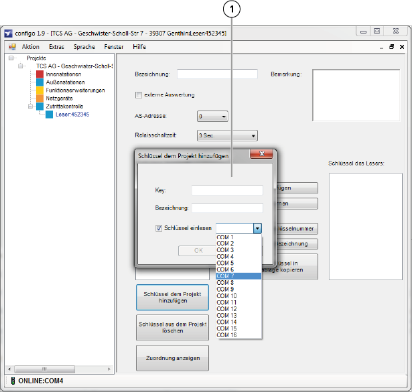
Task: Enable the externe Auswertung checkbox
Action: (x=139, y=94)
